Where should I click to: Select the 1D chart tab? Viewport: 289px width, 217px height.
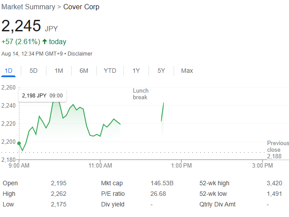coord(8,71)
